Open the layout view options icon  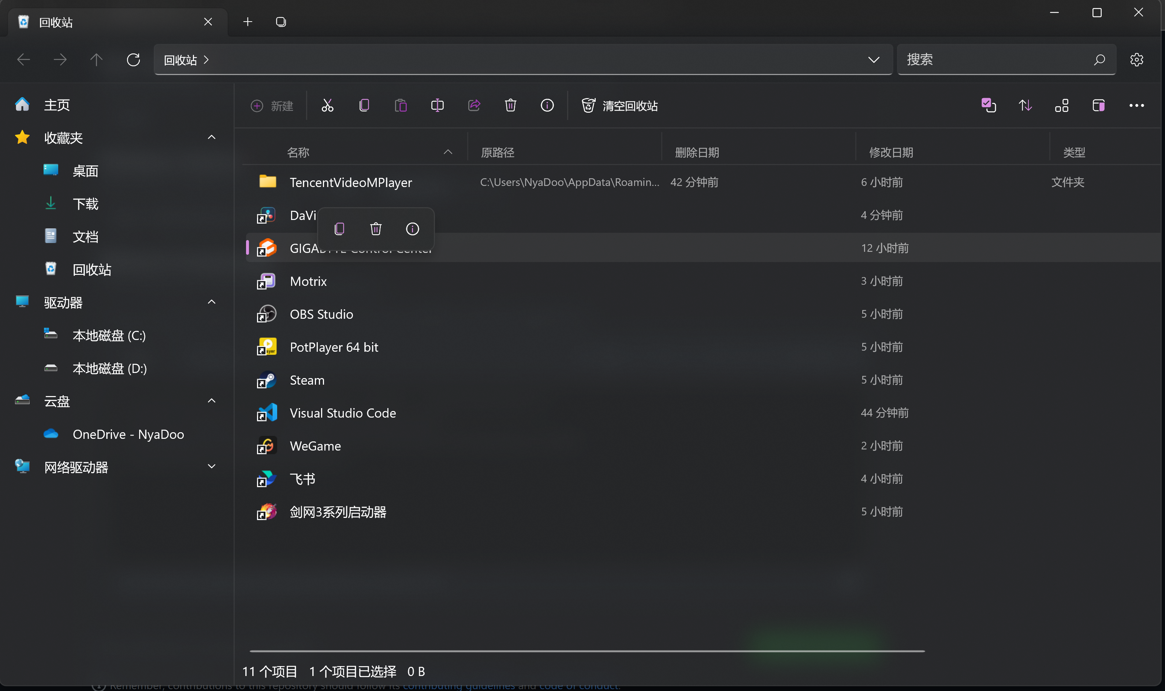tap(1062, 106)
